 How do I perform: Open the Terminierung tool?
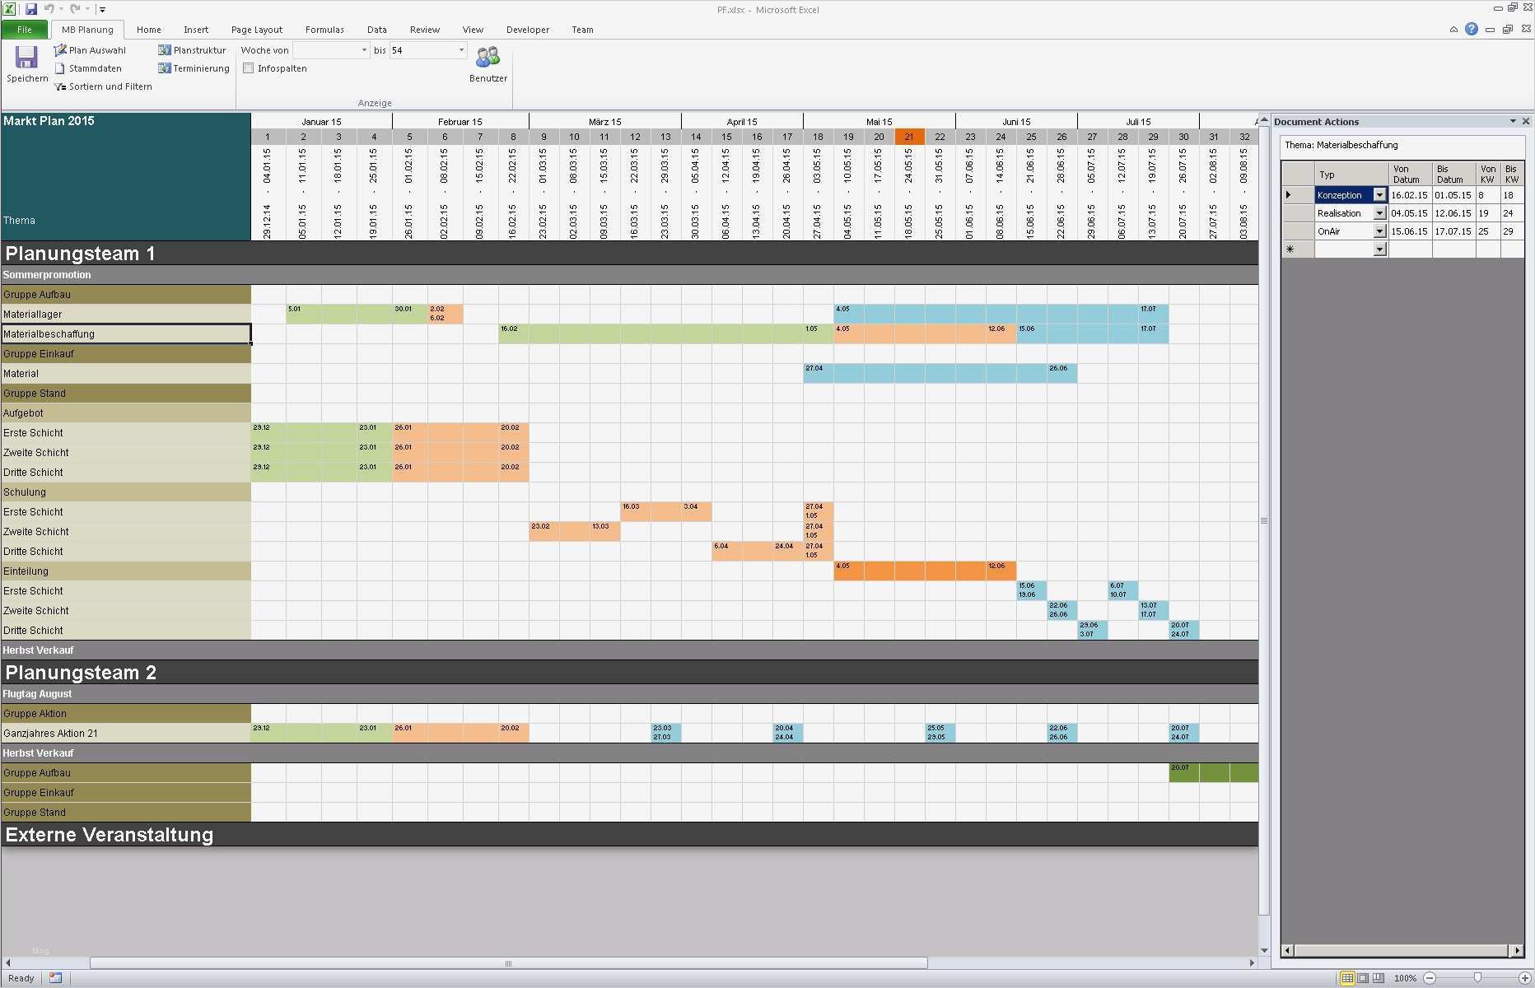(194, 68)
